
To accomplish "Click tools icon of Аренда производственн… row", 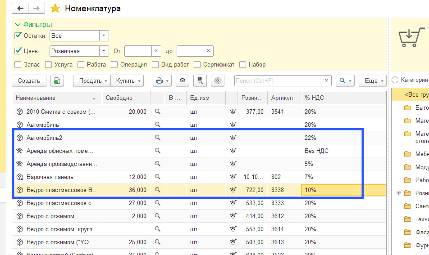I will point(19,164).
